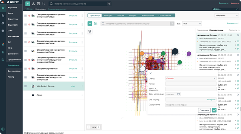Click the chat bubbles icon near remark search
This screenshot has width=241, height=134.
[96, 24]
